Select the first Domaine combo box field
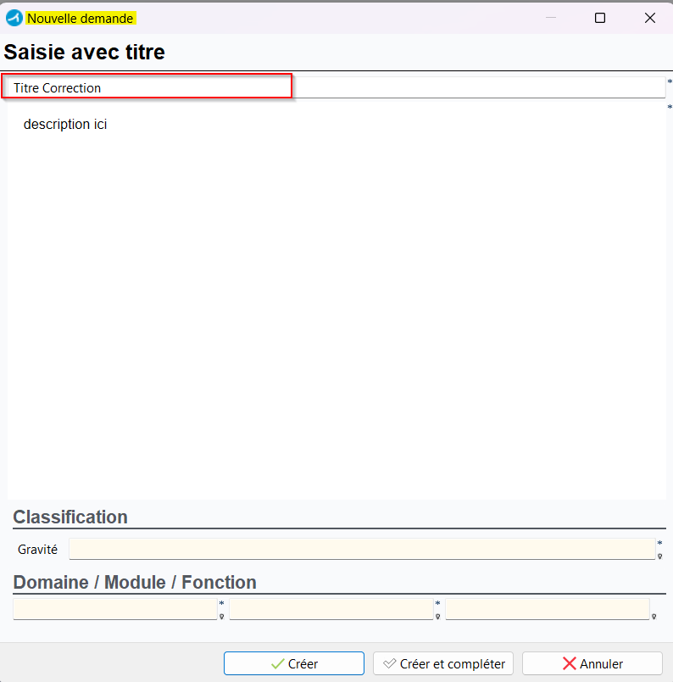 point(115,609)
